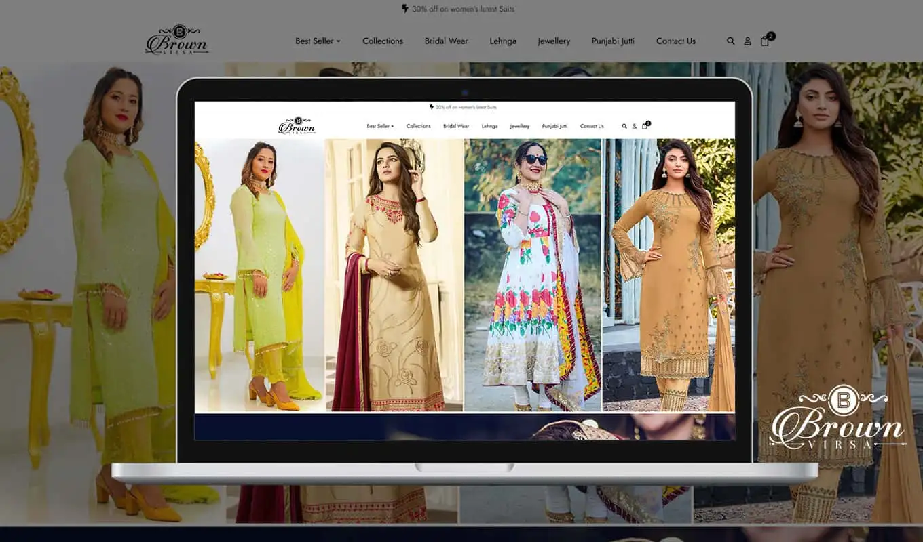923x542 pixels.
Task: Select Lehnga inside the laptop screen menu
Action: click(x=490, y=126)
